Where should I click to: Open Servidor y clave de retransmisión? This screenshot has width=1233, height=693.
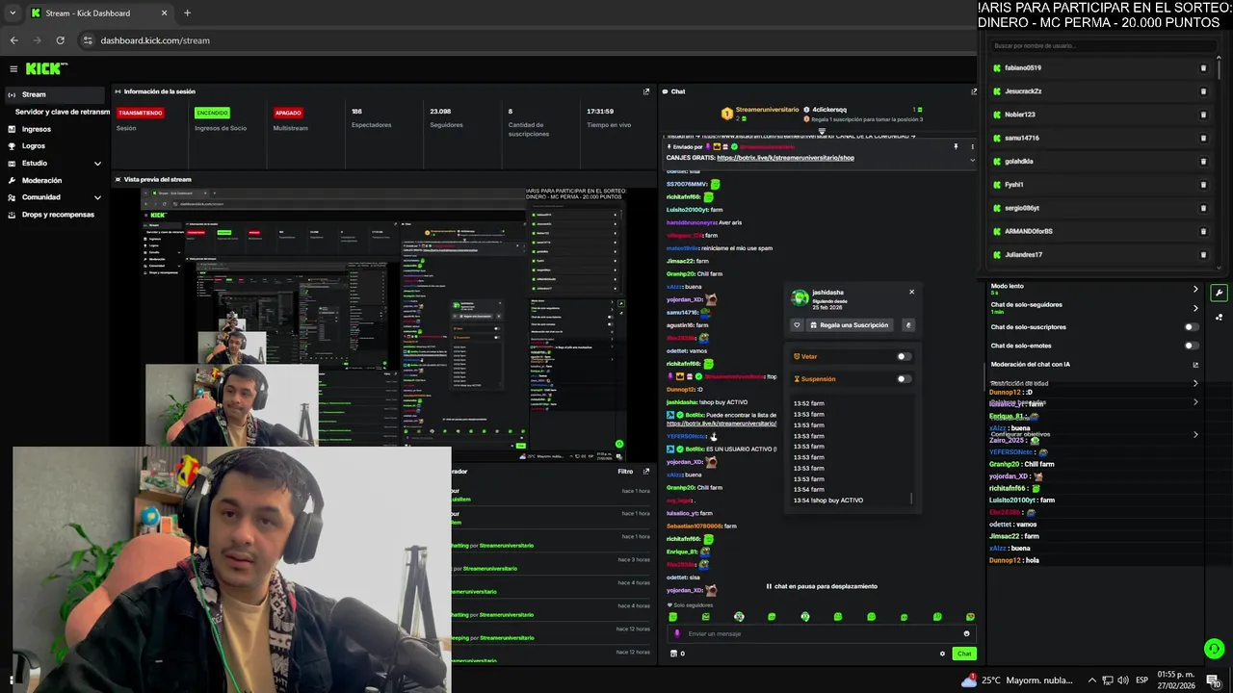(63, 112)
